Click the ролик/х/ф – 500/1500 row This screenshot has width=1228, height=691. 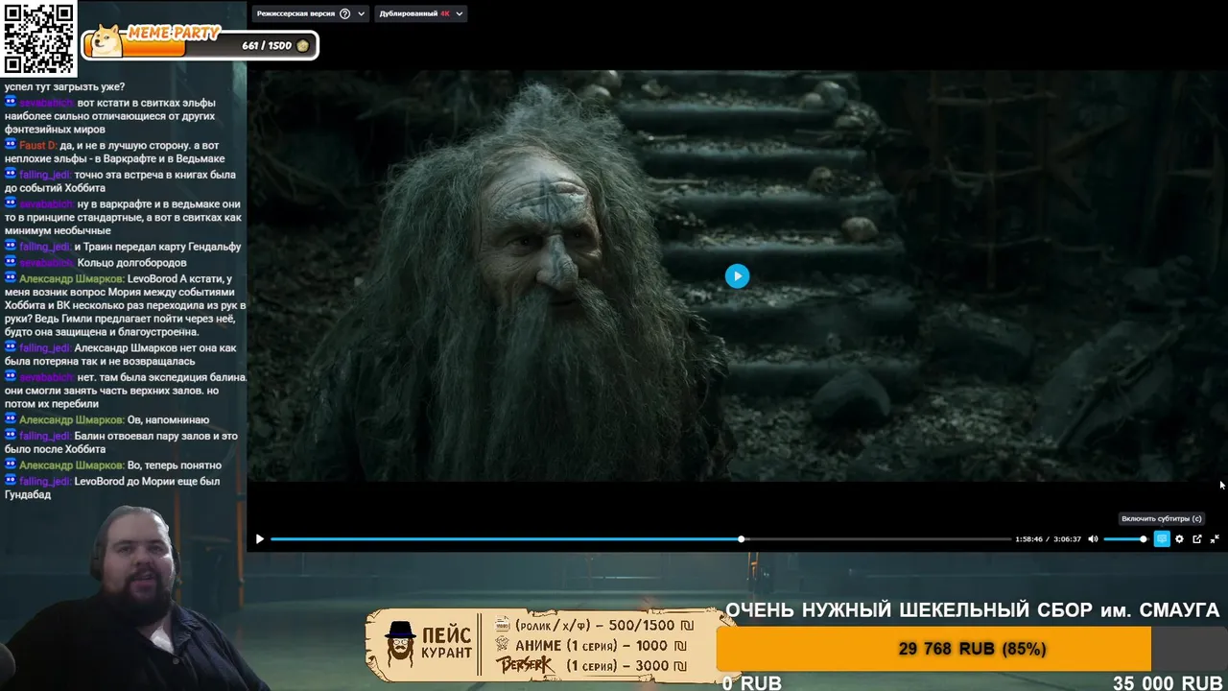tap(594, 626)
